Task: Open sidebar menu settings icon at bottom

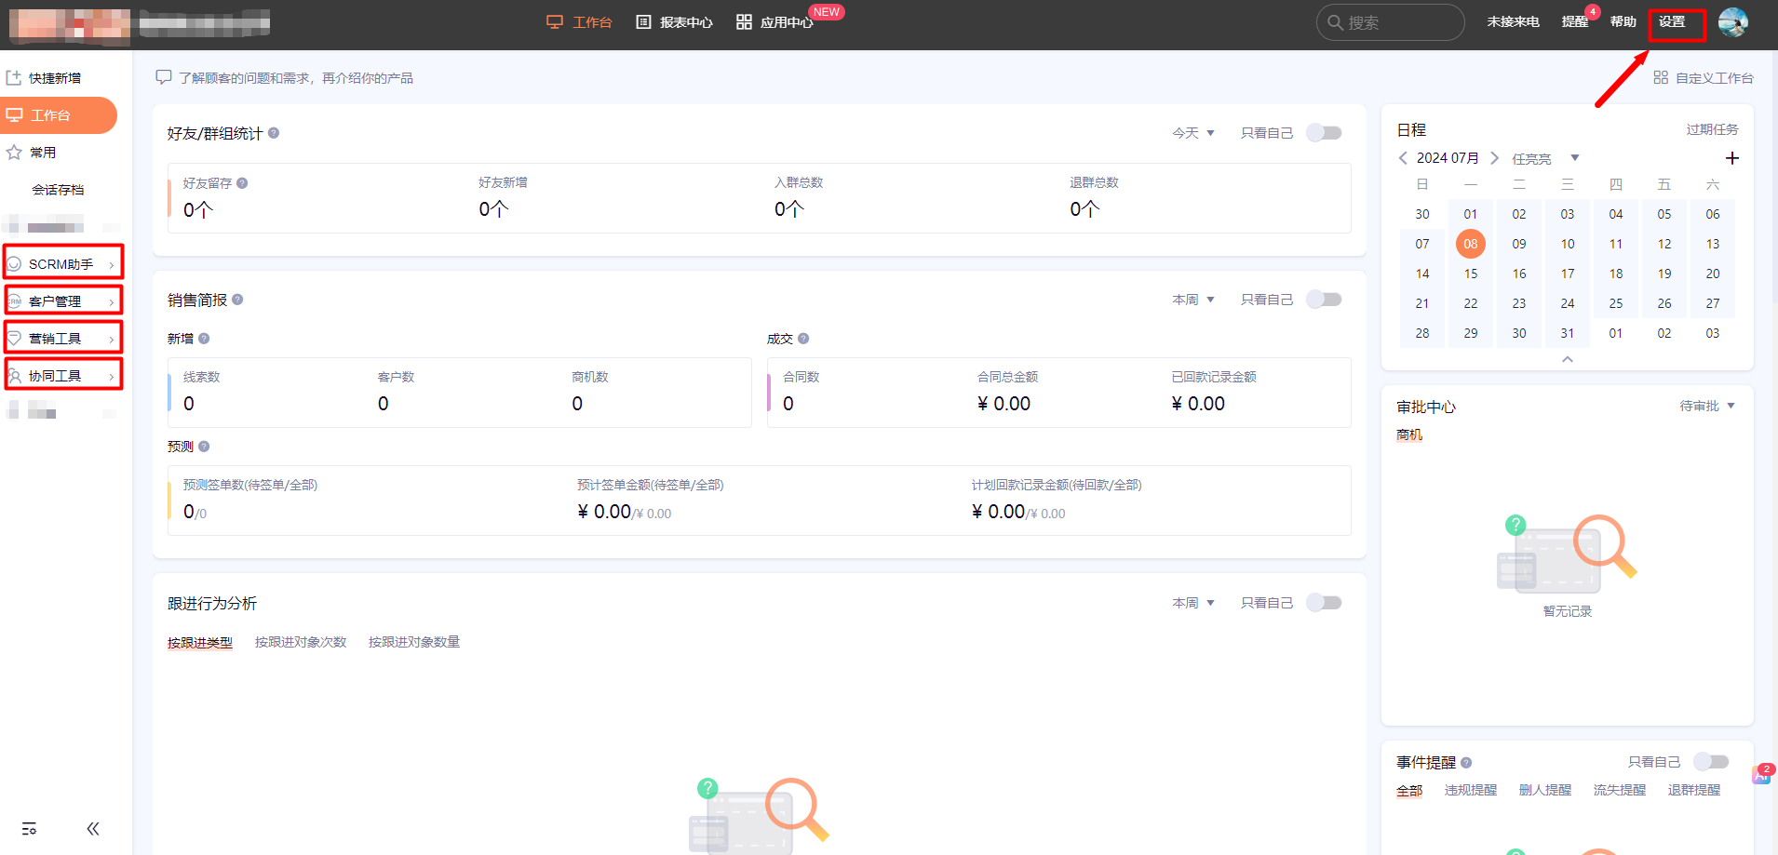Action: (x=30, y=829)
